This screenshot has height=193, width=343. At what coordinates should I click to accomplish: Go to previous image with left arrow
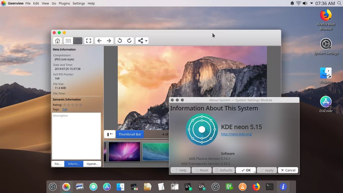click(x=99, y=41)
